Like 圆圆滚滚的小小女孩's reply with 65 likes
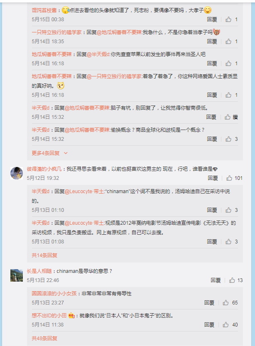This screenshot has width=255, height=346. pos(226,303)
